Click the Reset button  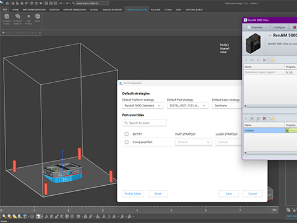[x=158, y=194]
